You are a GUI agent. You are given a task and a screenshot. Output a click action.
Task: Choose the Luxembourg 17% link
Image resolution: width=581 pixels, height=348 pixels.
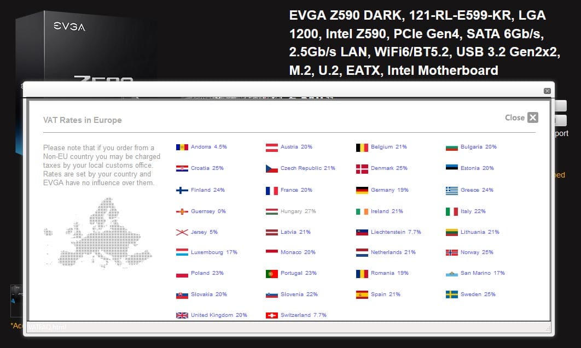coord(214,252)
